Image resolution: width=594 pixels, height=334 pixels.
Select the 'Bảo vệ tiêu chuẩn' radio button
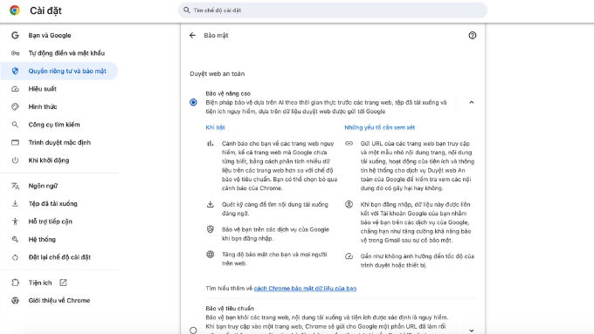pyautogui.click(x=193, y=331)
